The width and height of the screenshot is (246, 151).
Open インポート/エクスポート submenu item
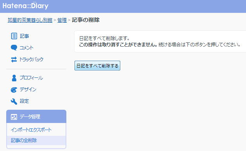(31, 130)
